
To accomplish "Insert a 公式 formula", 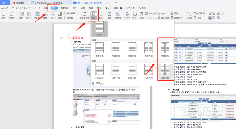I will [142, 15].
